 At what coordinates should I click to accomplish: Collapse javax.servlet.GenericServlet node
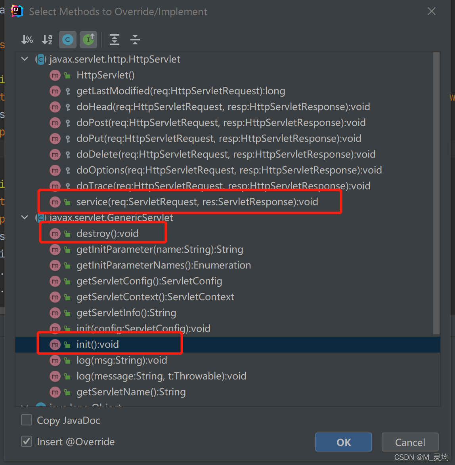25,217
